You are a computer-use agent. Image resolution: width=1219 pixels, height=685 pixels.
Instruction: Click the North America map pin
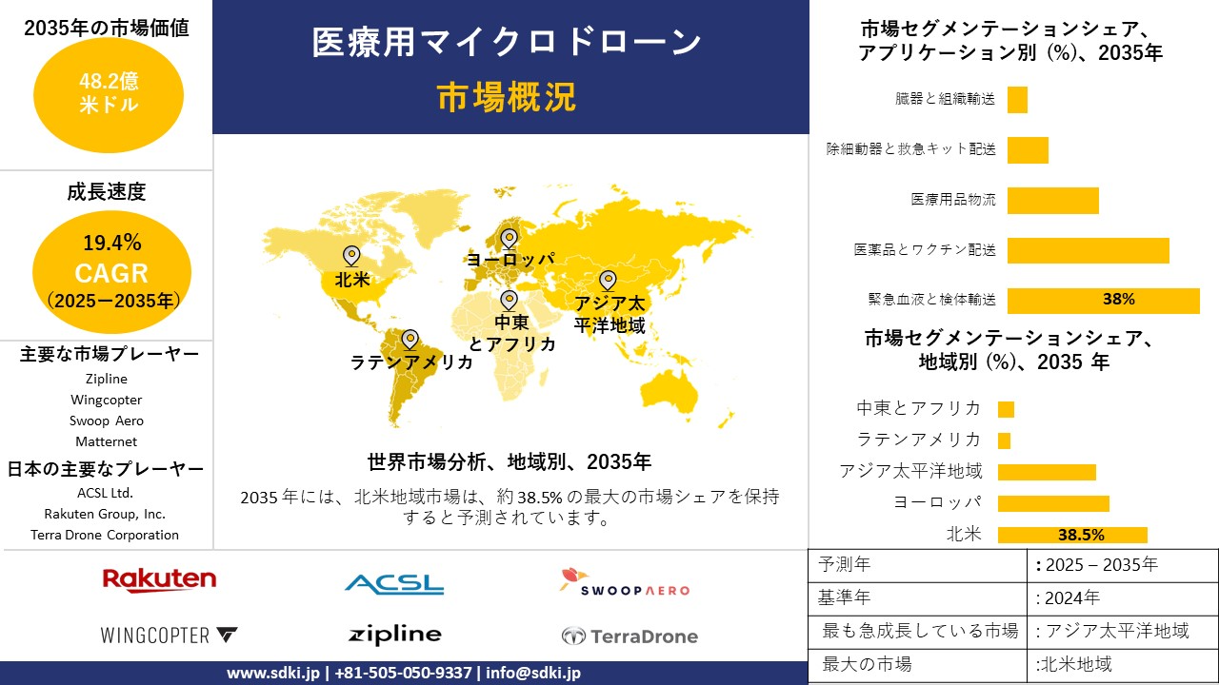coord(351,256)
